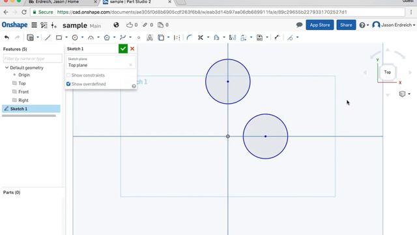Open the Sketch tool dropdown arrow

(38, 38)
